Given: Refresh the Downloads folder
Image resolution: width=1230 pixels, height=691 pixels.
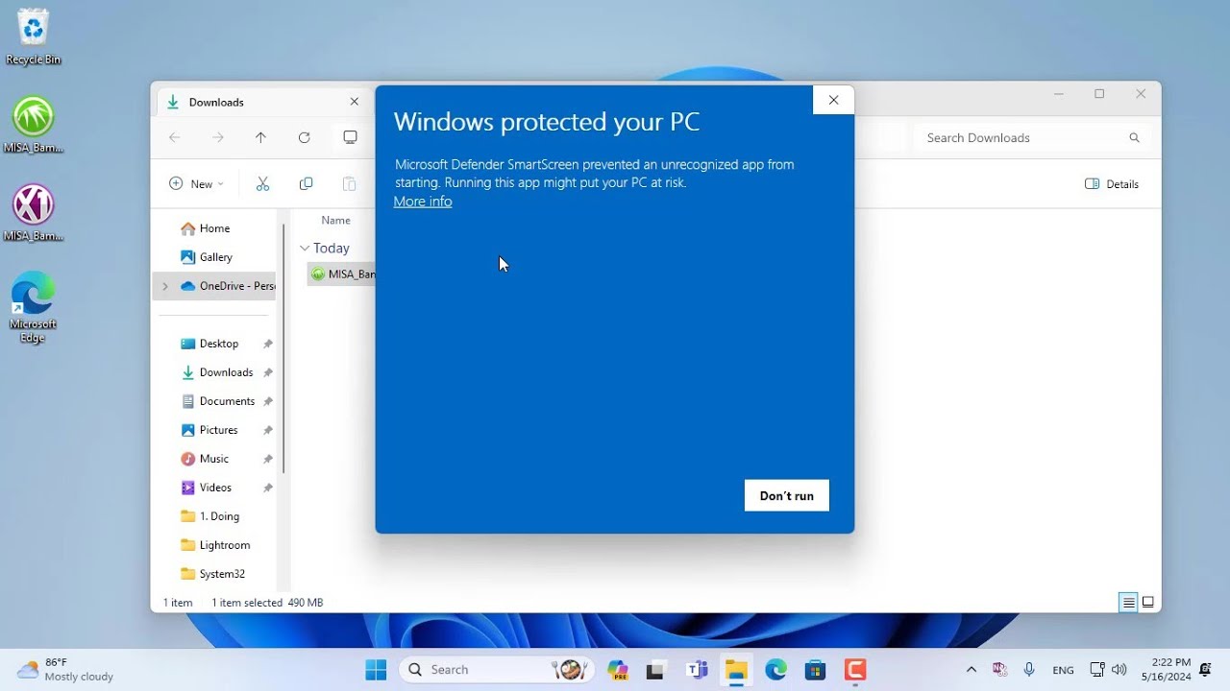Looking at the screenshot, I should pos(305,137).
